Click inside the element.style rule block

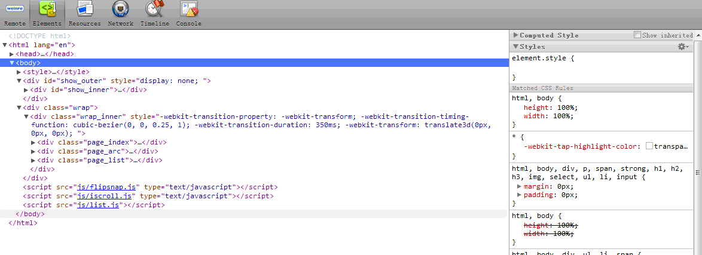pyautogui.click(x=602, y=67)
